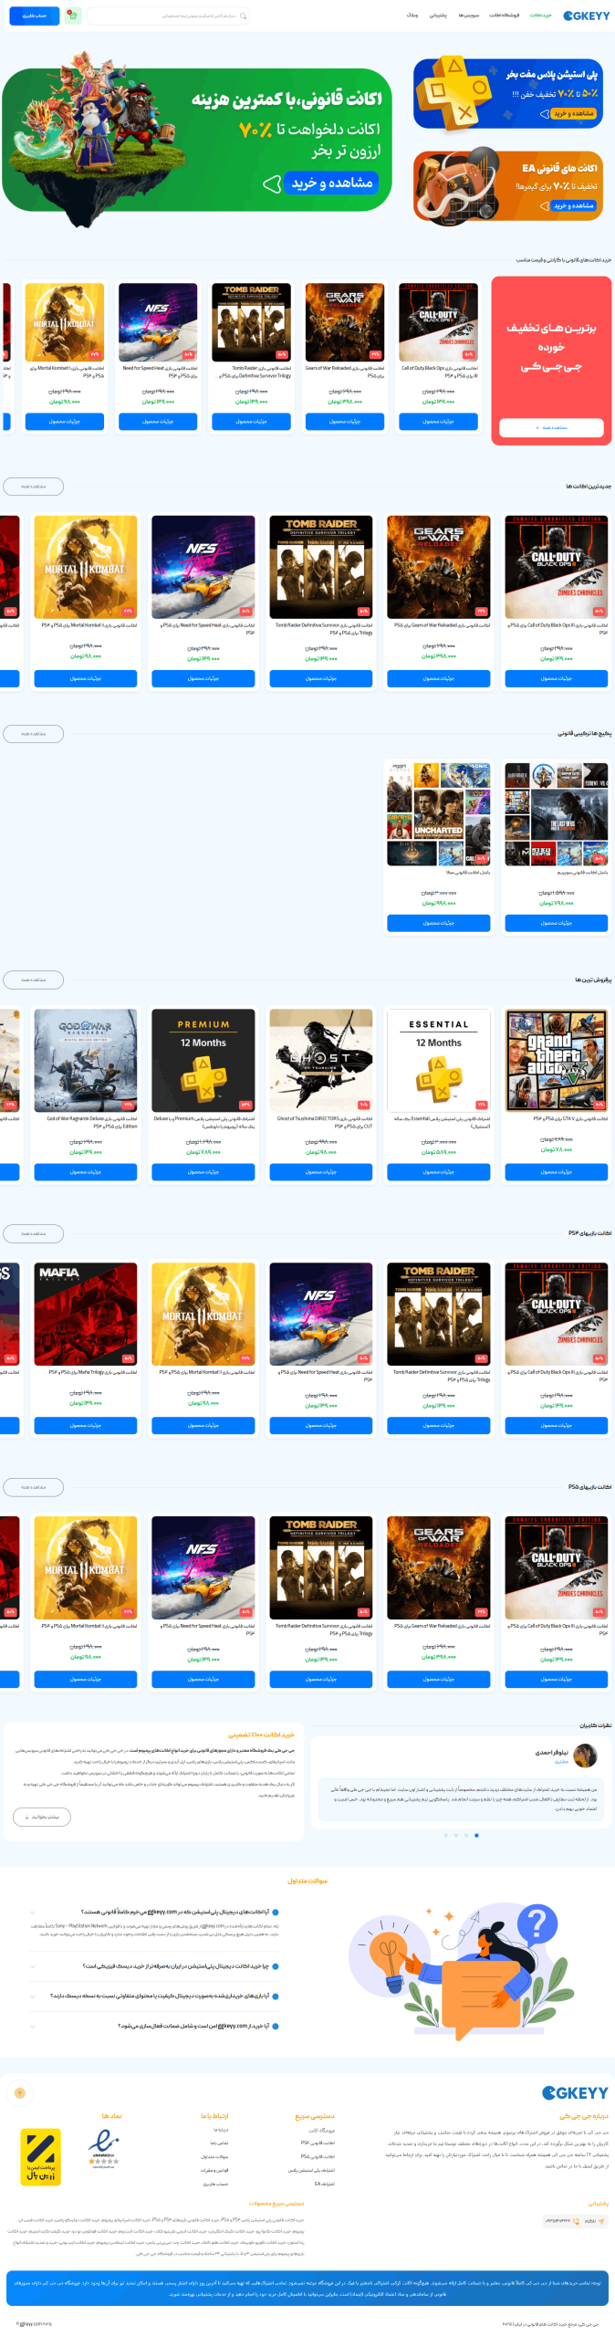This screenshot has height=2337, width=615.
Task: Click مشاهده همه beside جدیدترین اکانت ها
Action: 33,487
